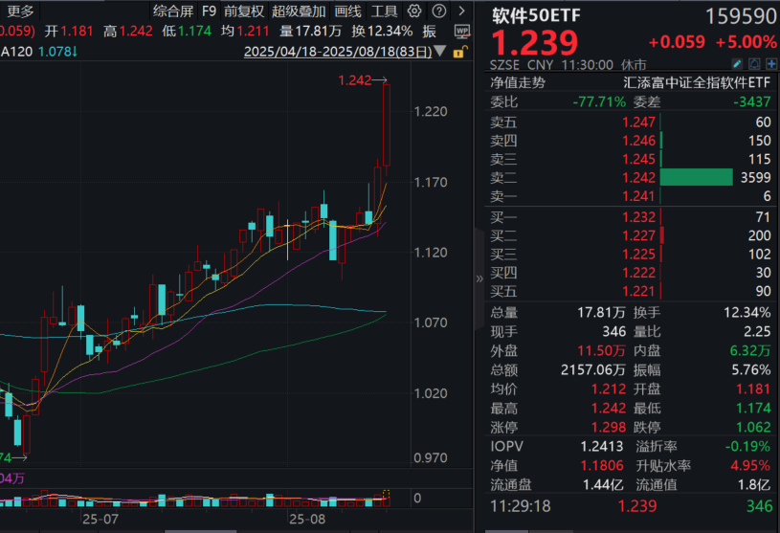Image resolution: width=780 pixels, height=533 pixels.
Task: Open the 更多 menu
Action: (20, 11)
